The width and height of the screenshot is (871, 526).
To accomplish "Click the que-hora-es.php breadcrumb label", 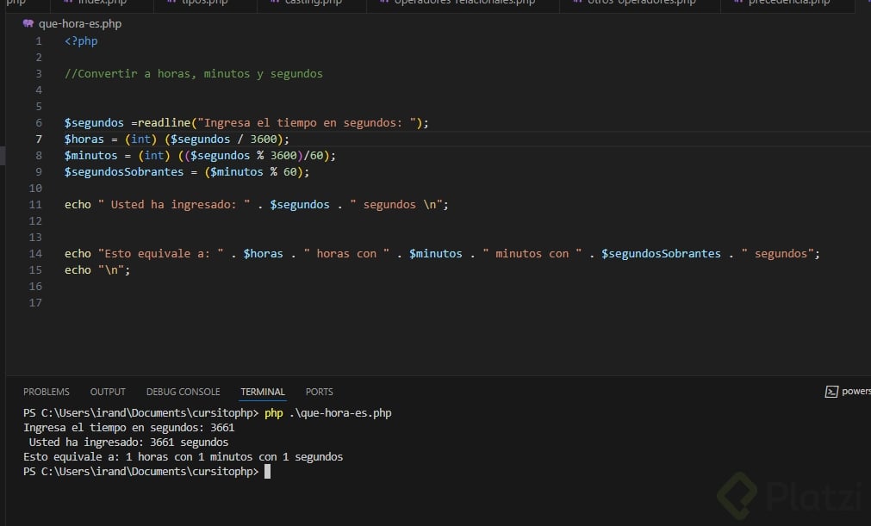I will (80, 24).
